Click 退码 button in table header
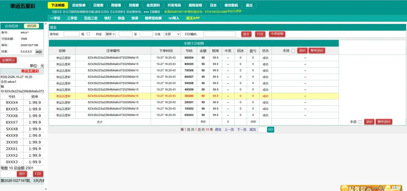 point(302,51)
